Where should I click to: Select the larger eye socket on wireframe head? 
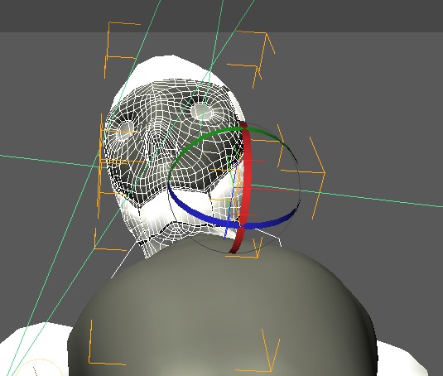click(201, 112)
